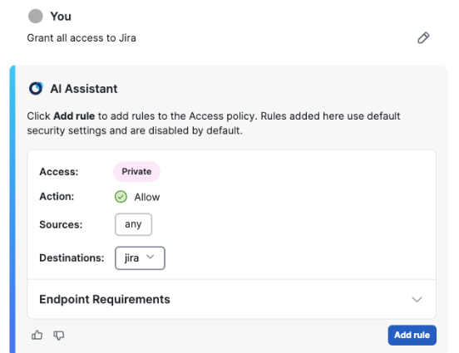Click the Private access badge
Image resolution: width=459 pixels, height=353 pixels.
136,171
